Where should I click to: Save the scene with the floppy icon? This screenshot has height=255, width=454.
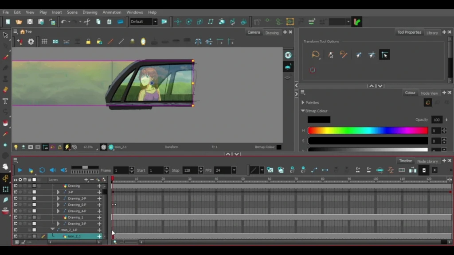pyautogui.click(x=30, y=22)
